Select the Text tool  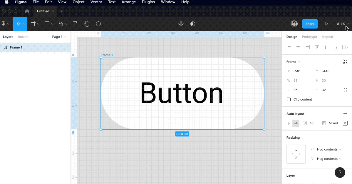[x=75, y=24]
